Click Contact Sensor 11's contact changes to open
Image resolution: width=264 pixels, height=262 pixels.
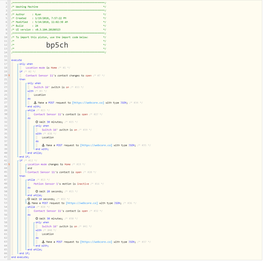click(x=59, y=75)
